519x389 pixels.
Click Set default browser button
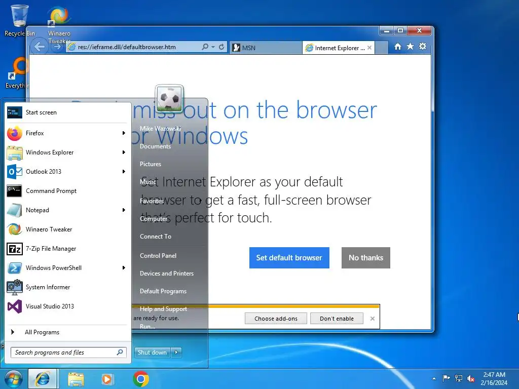[289, 258]
